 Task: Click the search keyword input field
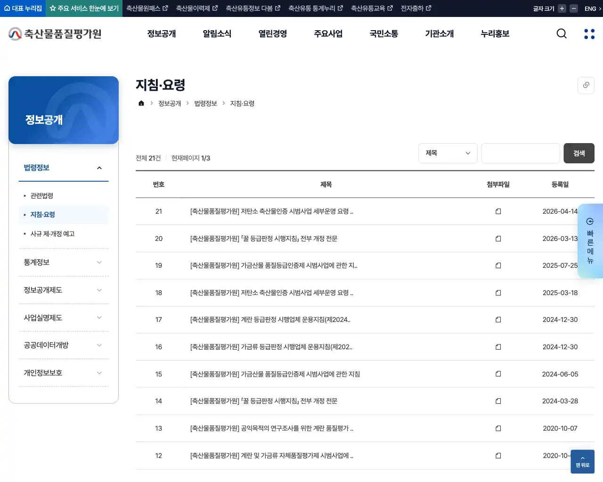pos(520,153)
